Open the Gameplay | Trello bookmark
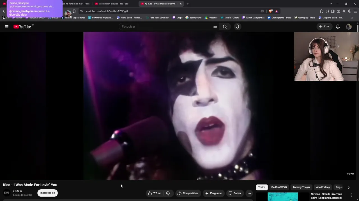 point(305,18)
